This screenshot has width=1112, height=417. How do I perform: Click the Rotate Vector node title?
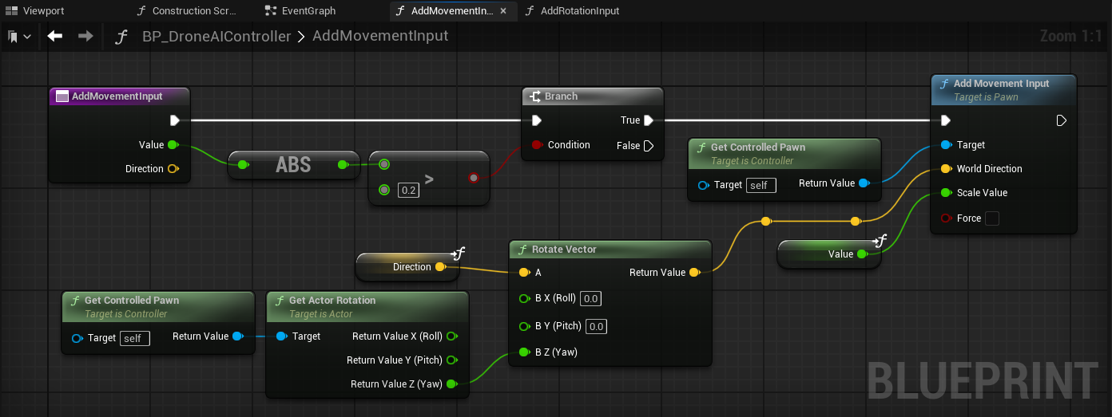click(x=564, y=250)
